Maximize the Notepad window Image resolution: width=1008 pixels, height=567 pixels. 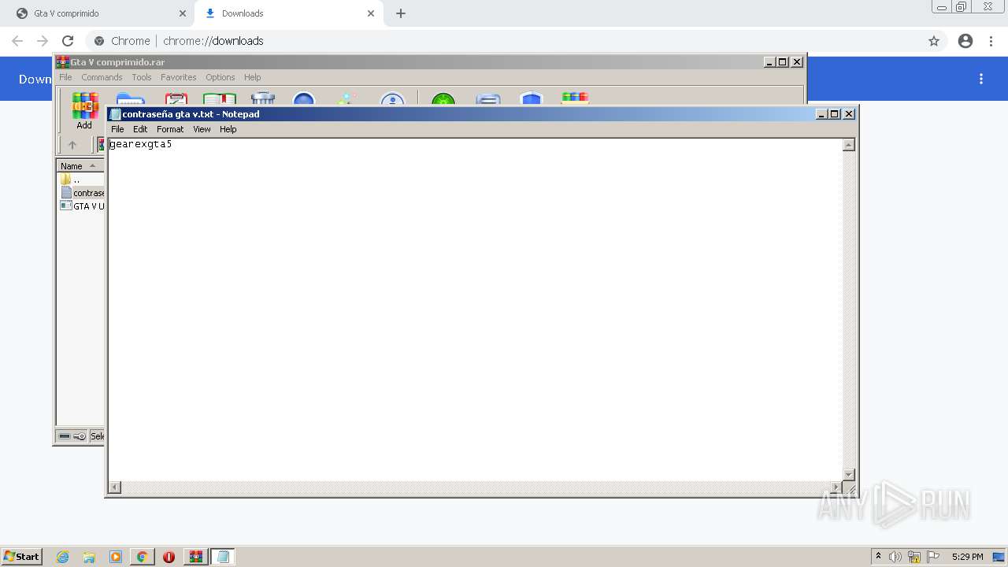835,114
